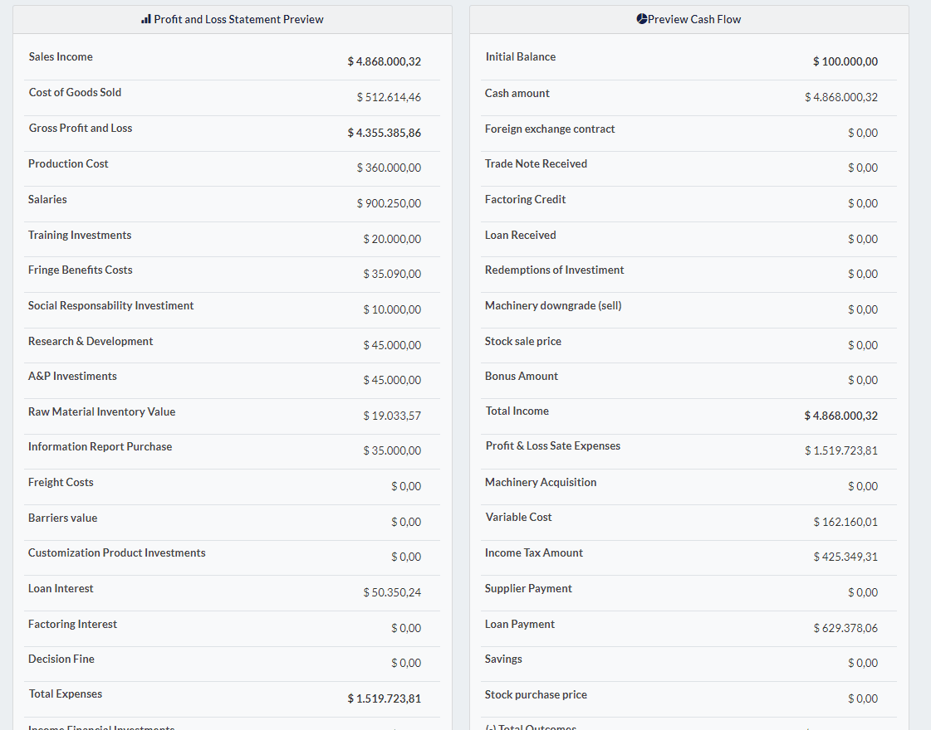Viewport: 931px width, 730px height.
Task: Click the Cash amount row label
Action: pyautogui.click(x=517, y=94)
